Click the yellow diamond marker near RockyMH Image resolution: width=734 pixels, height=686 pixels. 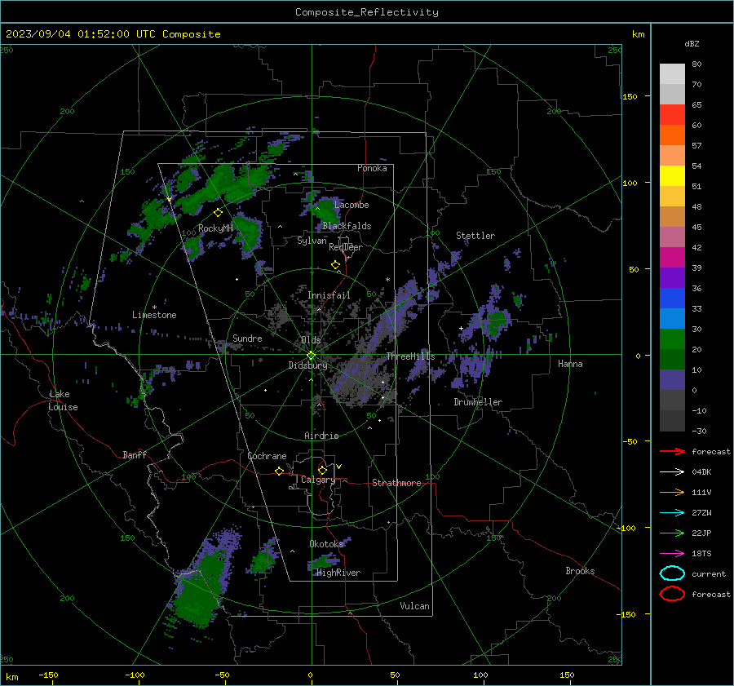(x=218, y=213)
